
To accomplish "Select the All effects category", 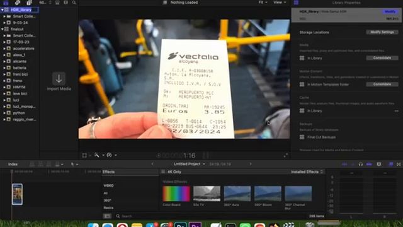I will click(x=105, y=193).
